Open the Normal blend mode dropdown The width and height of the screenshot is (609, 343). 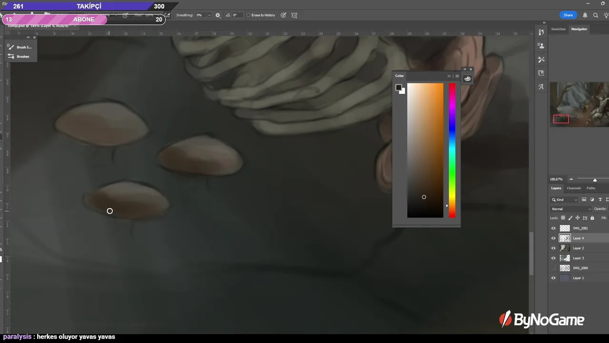coord(571,209)
